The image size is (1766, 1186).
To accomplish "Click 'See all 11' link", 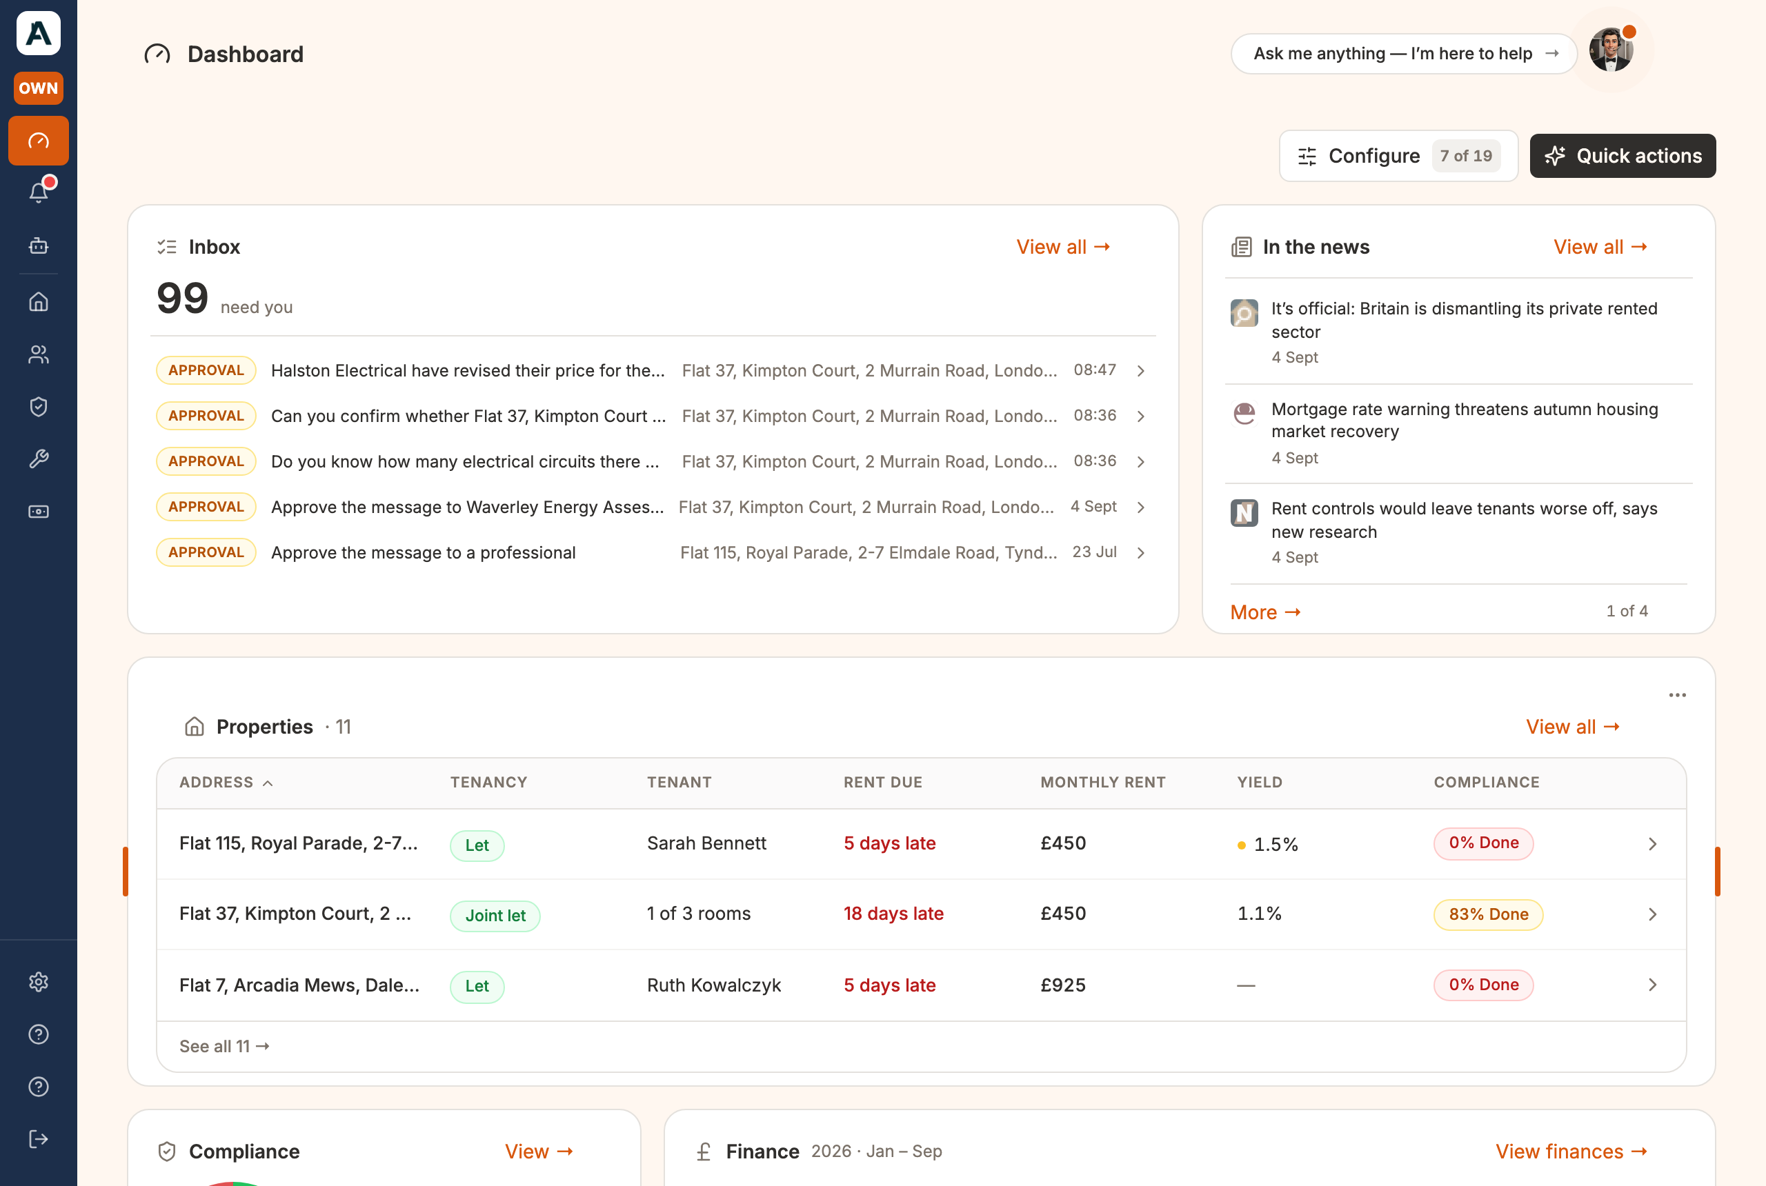I will tap(224, 1046).
